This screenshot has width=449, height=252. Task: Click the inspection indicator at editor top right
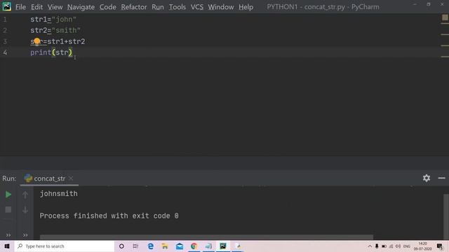[x=445, y=17]
